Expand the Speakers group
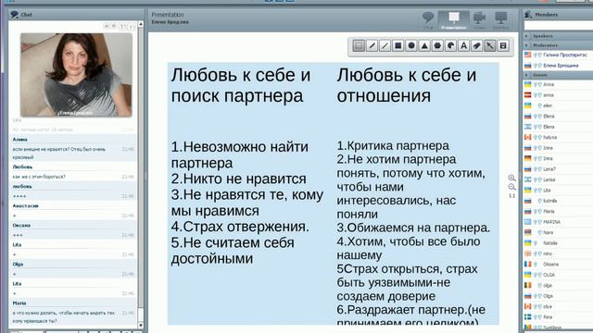The width and height of the screenshot is (593, 333). (526, 36)
